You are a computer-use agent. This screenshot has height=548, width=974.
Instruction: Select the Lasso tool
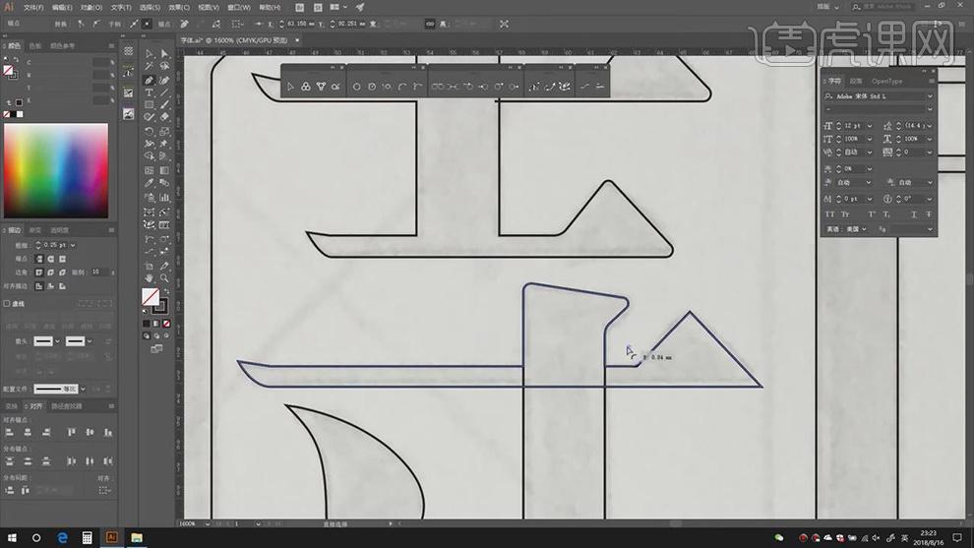click(164, 67)
